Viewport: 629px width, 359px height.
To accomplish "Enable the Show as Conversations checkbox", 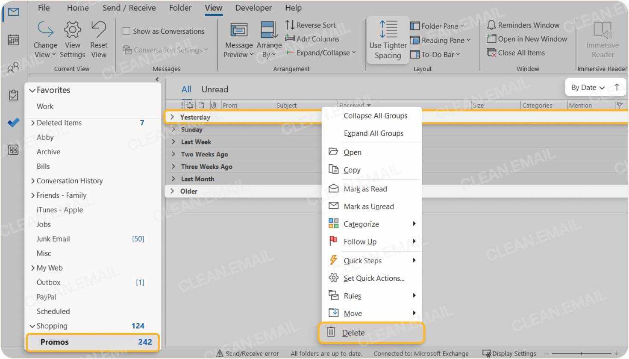I will [x=126, y=31].
